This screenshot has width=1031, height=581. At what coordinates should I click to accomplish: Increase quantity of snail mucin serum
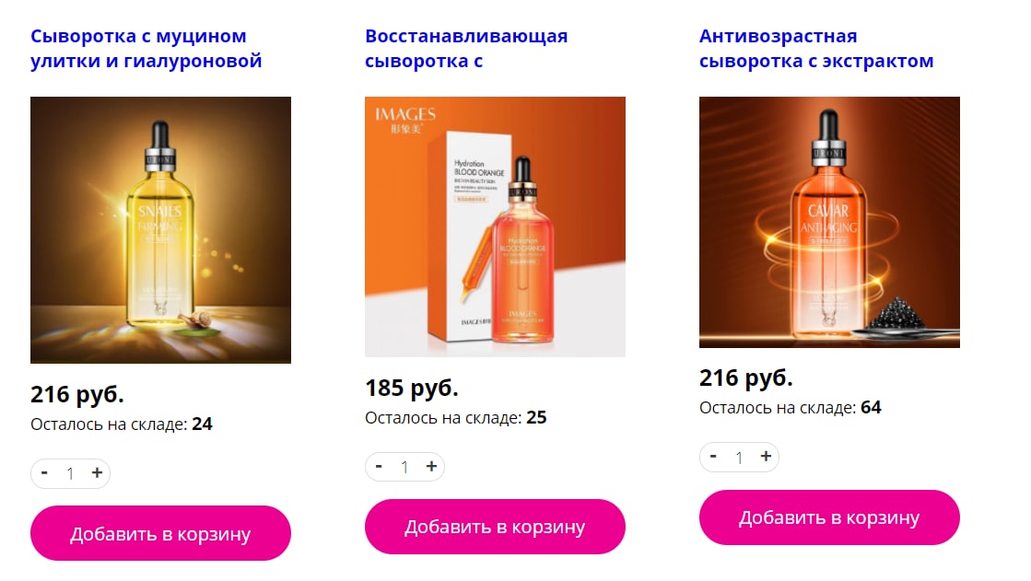(x=97, y=473)
